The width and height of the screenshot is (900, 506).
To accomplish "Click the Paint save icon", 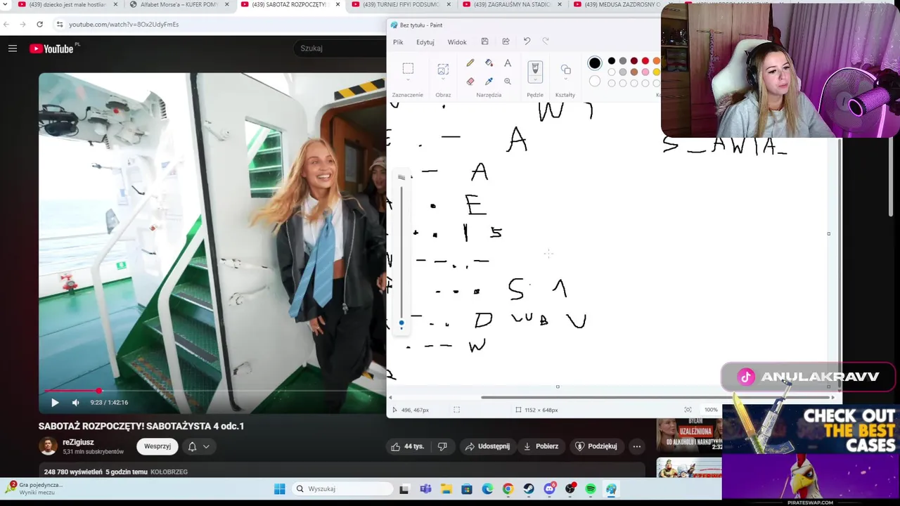I will click(484, 41).
